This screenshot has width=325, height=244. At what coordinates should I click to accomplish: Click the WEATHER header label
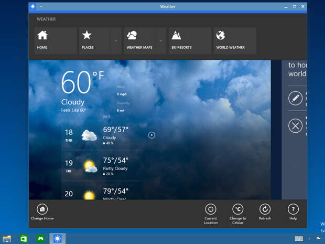[x=46, y=19]
